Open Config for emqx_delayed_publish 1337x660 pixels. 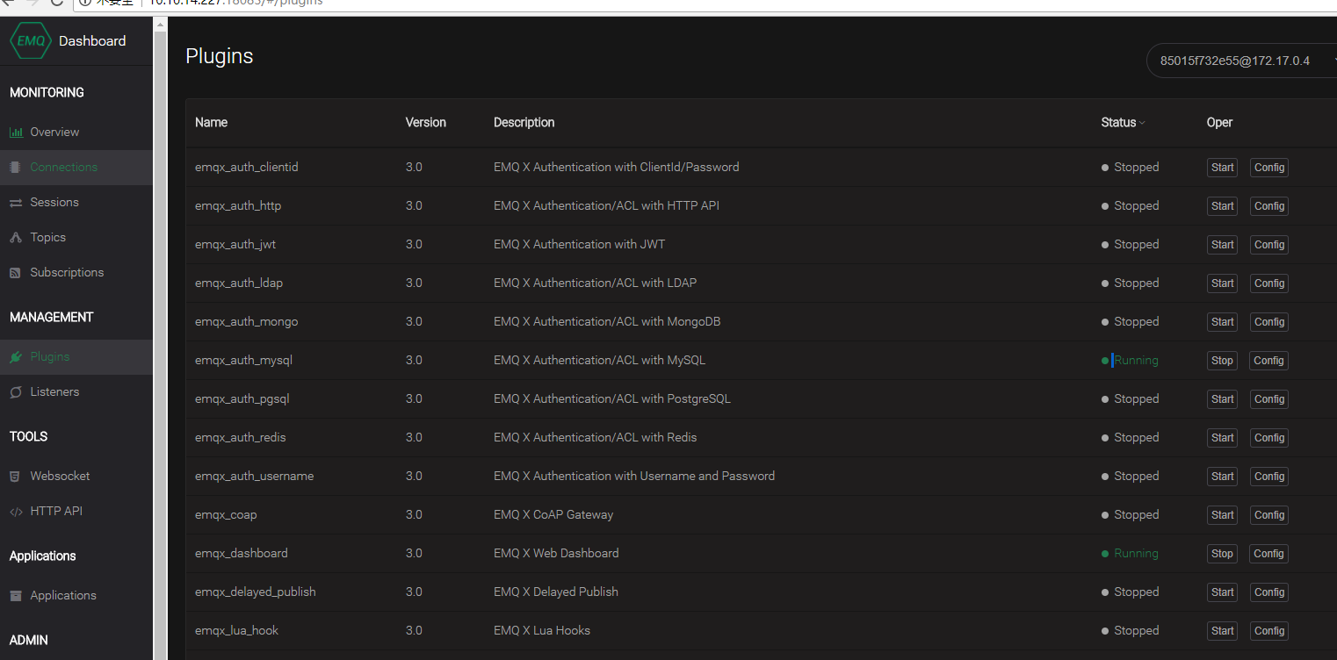[x=1269, y=592]
